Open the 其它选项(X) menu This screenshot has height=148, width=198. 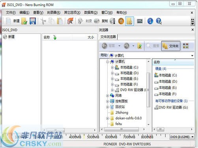tap(72, 13)
